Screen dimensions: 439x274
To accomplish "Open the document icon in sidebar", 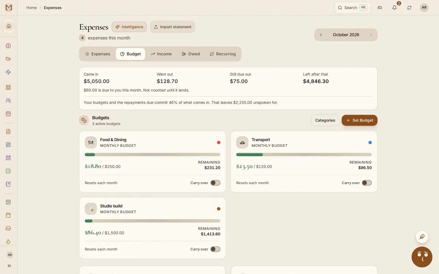I will pos(8,132).
